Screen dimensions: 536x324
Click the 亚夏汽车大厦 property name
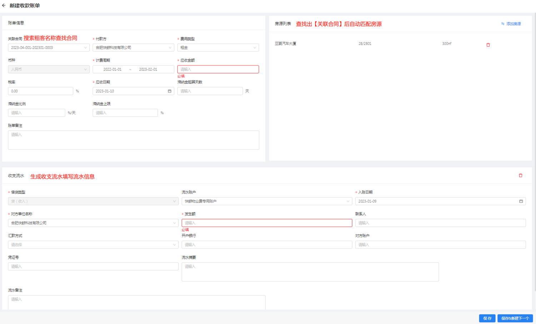286,44
